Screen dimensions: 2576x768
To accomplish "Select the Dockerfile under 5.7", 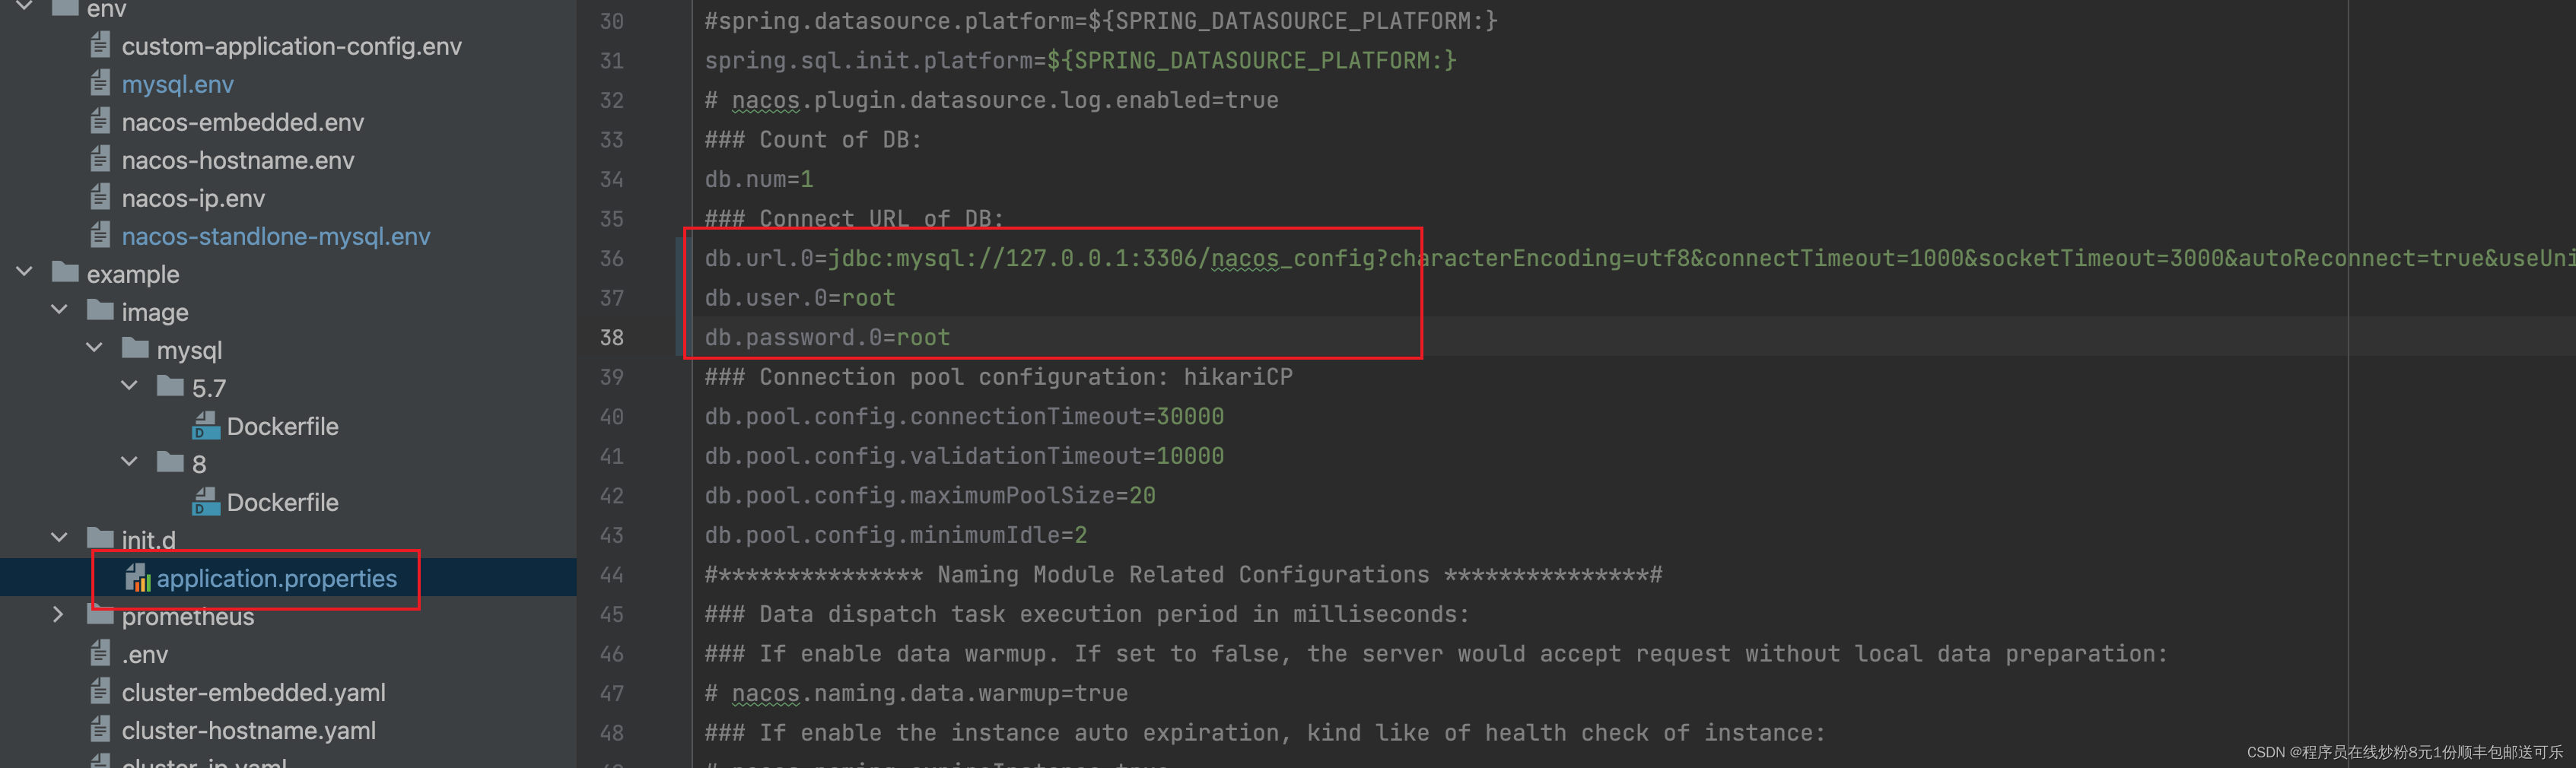I will (282, 426).
